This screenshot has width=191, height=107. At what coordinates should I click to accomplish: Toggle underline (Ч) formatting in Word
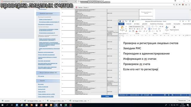(134, 29)
